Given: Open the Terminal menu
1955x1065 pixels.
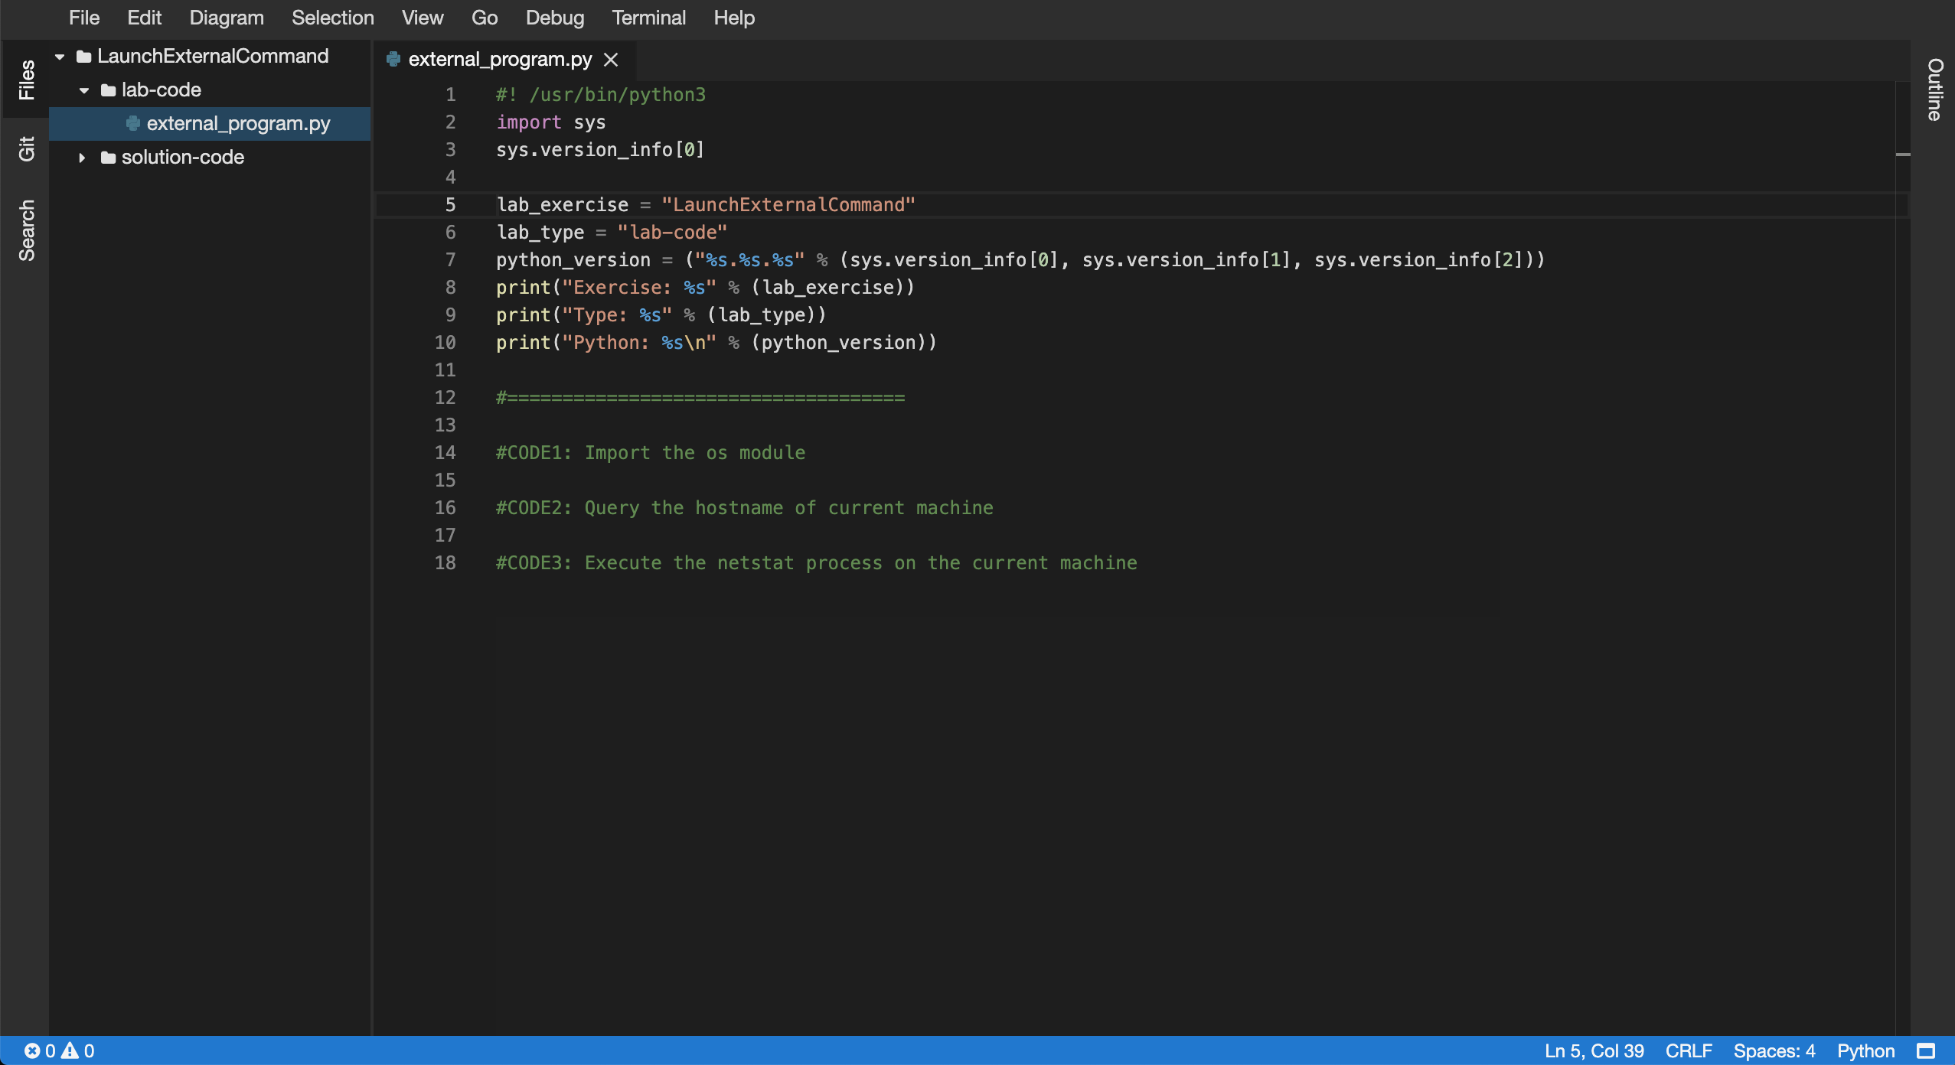Looking at the screenshot, I should pyautogui.click(x=649, y=18).
